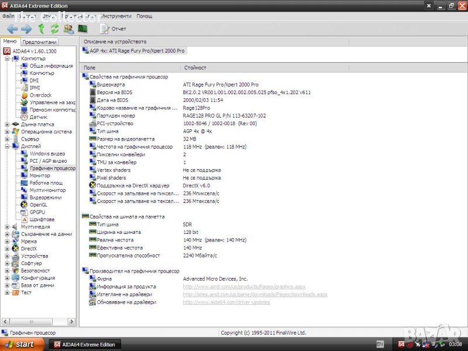Expand the DirectX tree node

7,249
